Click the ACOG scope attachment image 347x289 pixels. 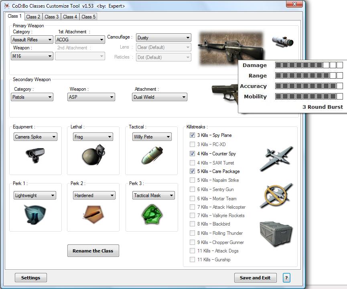283,41
